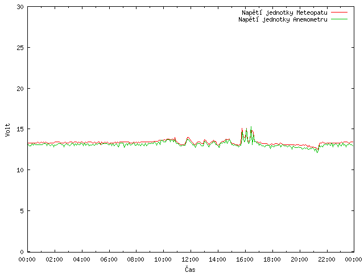The image size is (364, 273).
Task: Click the 10:00 time axis label
Action: 163,259
